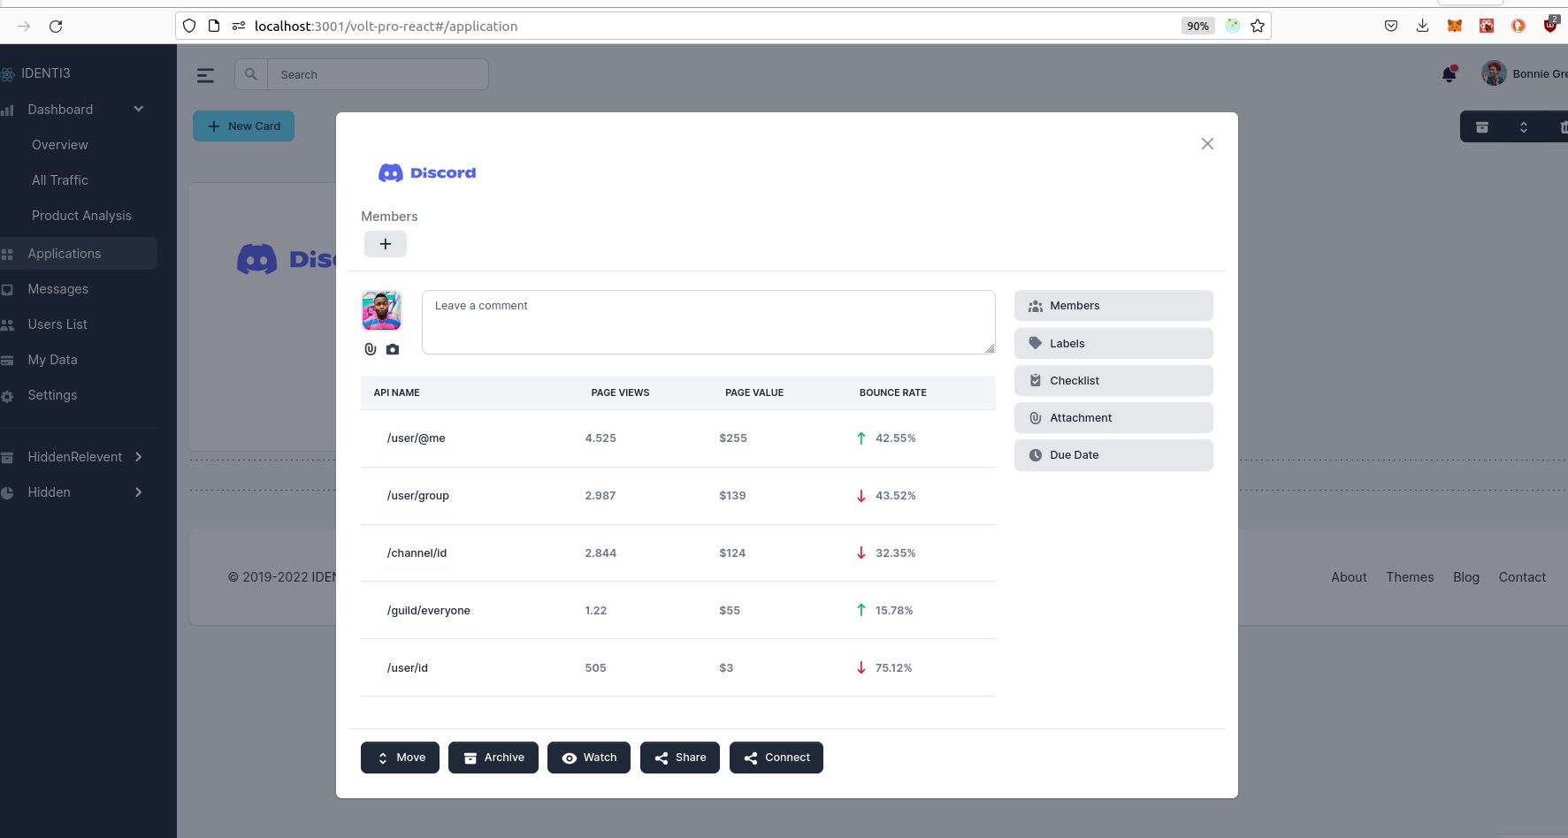Click IDENTI3 brand logo

(x=35, y=73)
